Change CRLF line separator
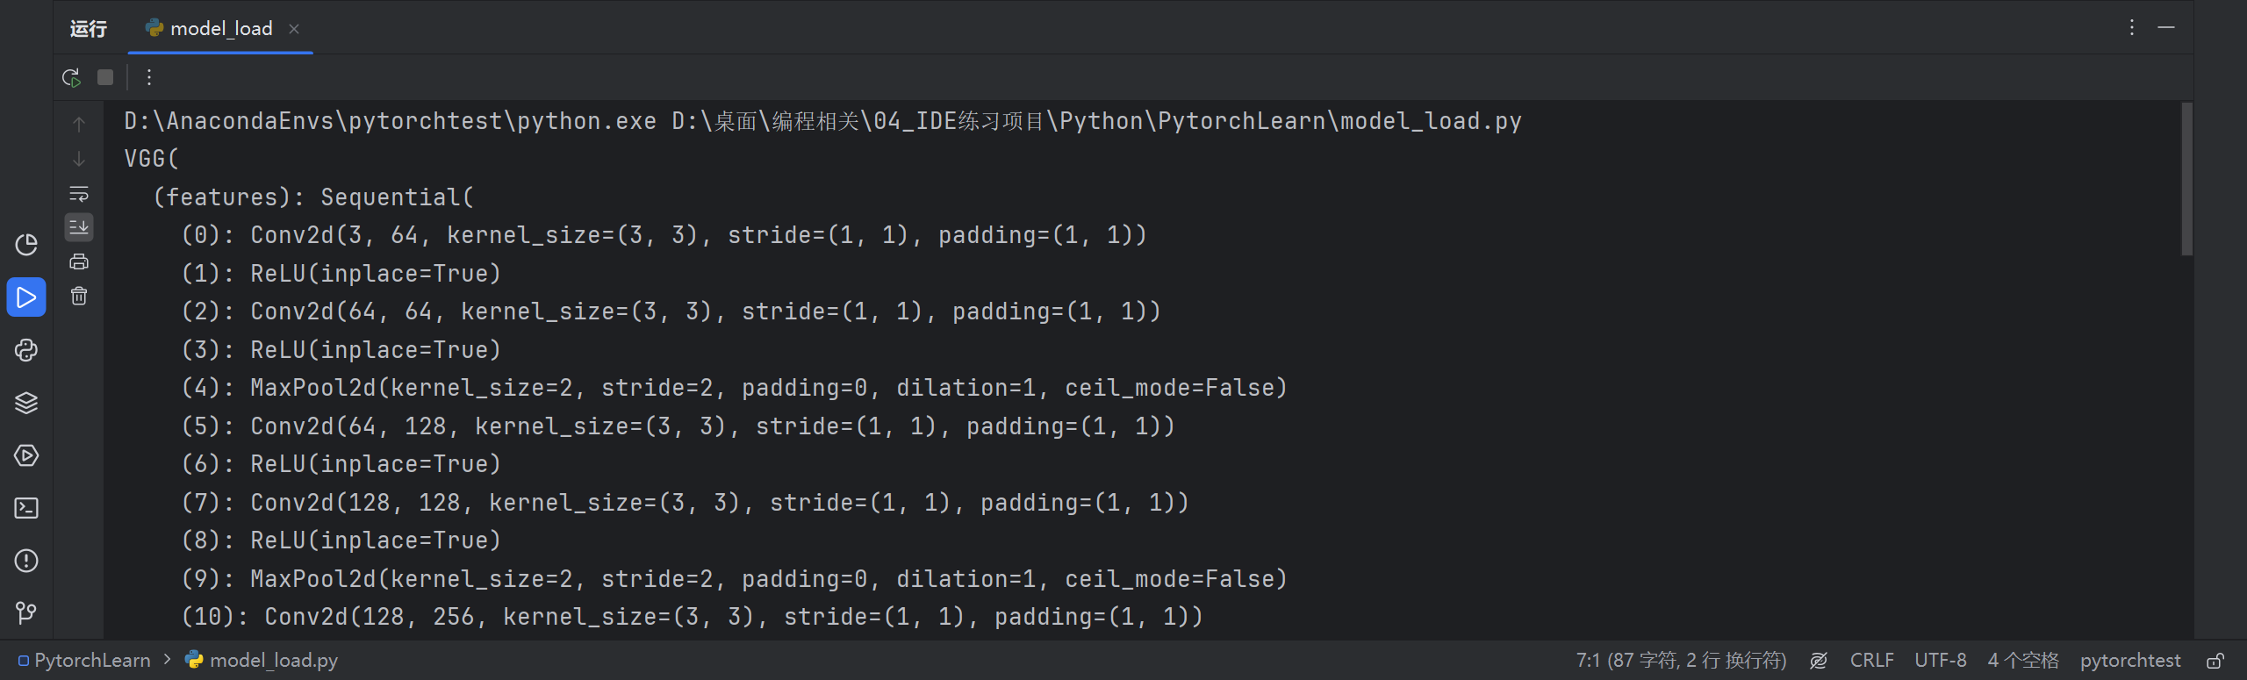Screen dimensions: 2247x680 pos(1871,660)
